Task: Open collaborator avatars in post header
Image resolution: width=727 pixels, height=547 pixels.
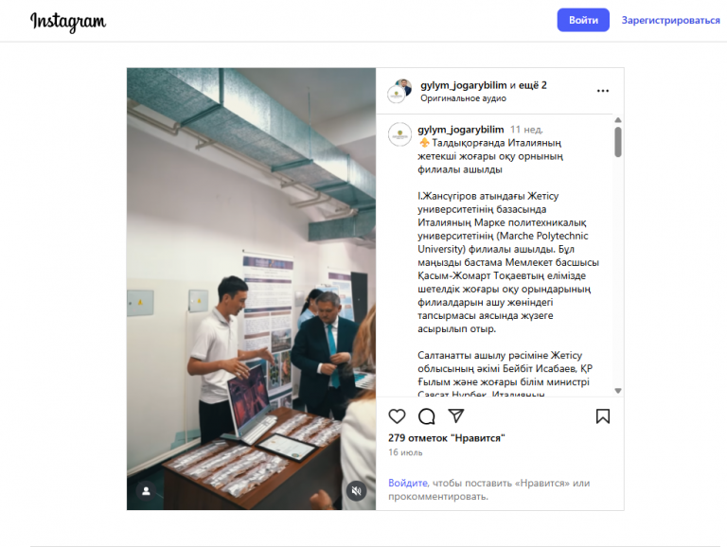Action: coord(399,91)
